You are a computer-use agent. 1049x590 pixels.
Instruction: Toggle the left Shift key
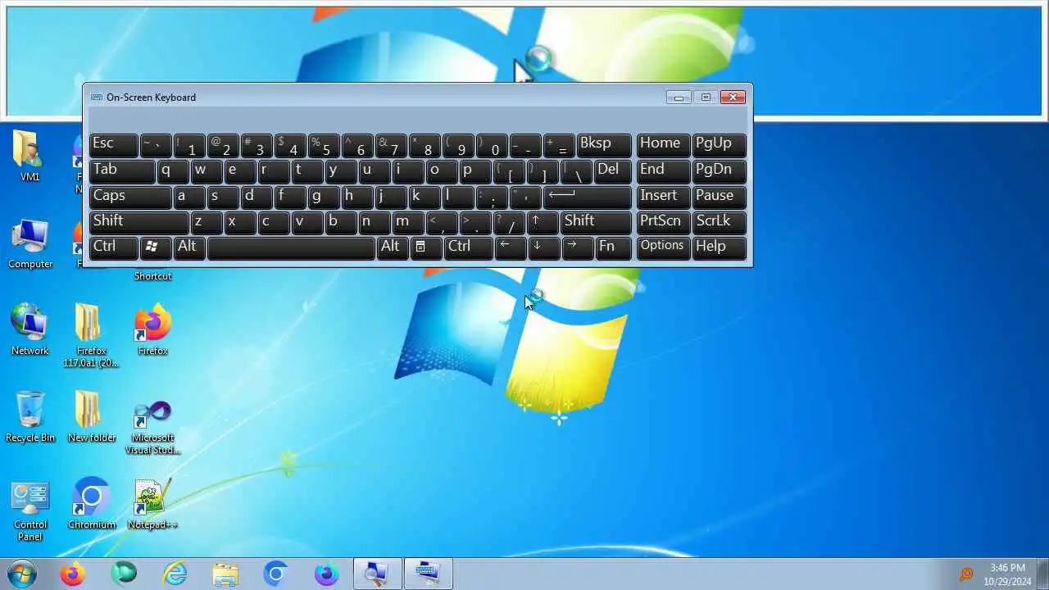click(139, 222)
